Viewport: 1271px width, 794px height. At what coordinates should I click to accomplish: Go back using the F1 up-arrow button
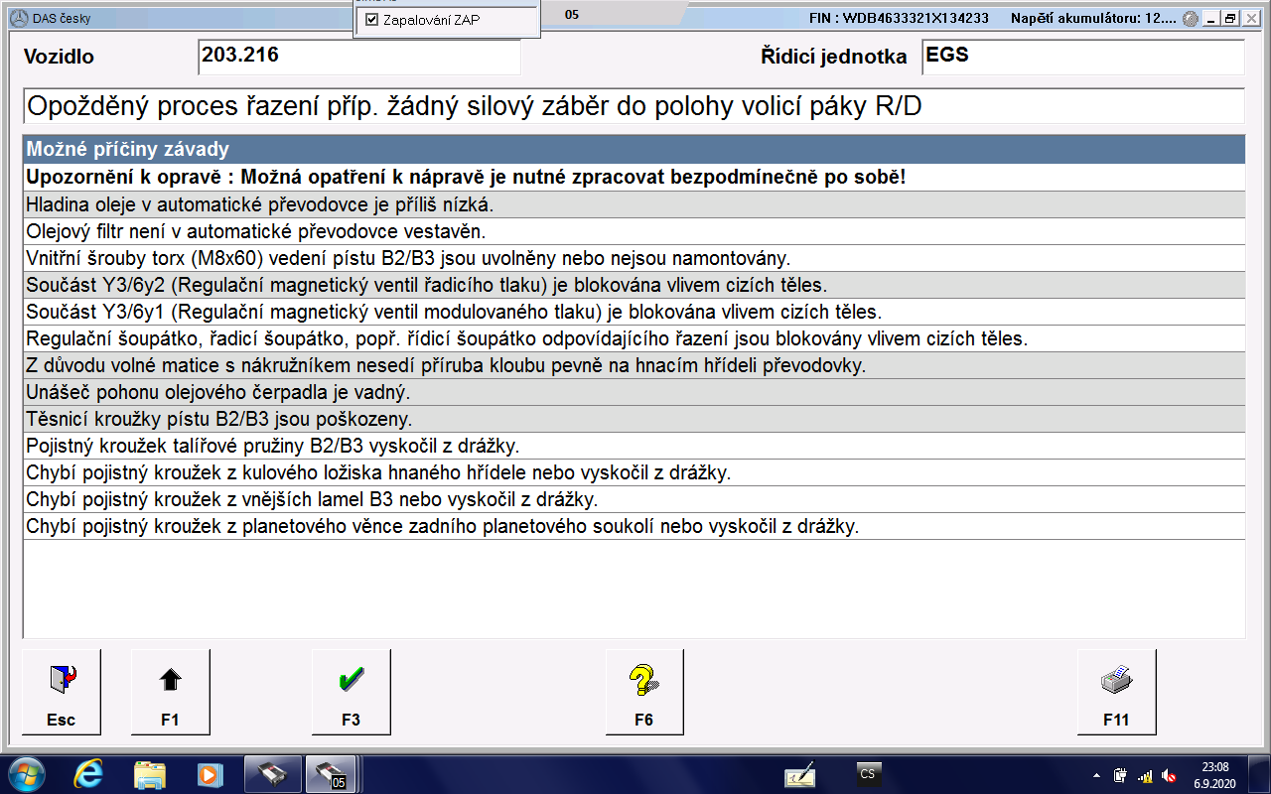point(170,692)
